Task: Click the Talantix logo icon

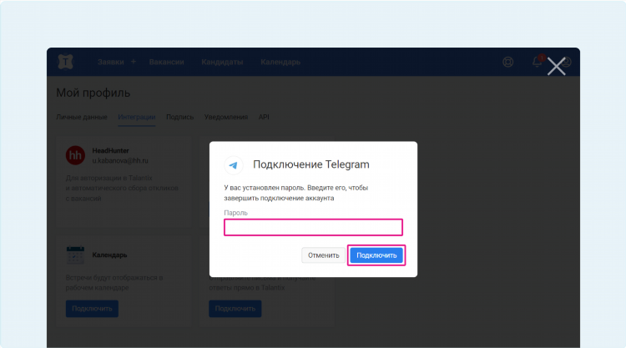Action: 65,62
